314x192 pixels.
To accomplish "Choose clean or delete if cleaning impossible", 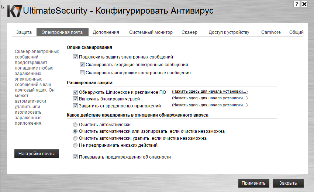I will point(76,138).
